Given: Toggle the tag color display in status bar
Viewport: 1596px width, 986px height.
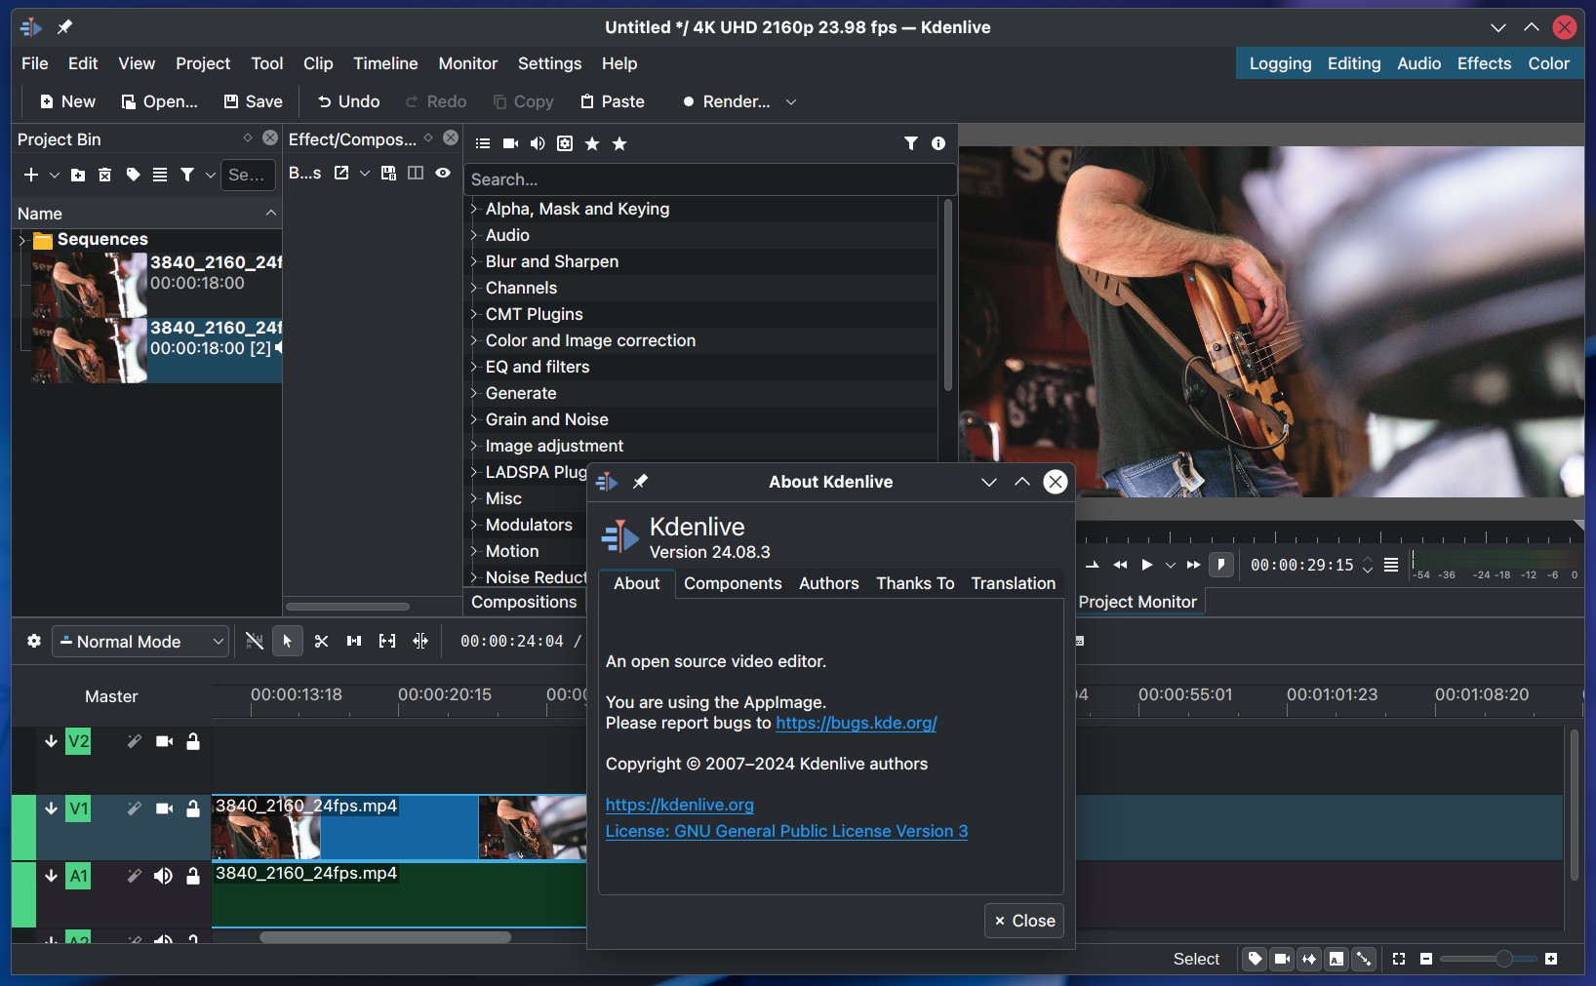Looking at the screenshot, I should 1255,959.
